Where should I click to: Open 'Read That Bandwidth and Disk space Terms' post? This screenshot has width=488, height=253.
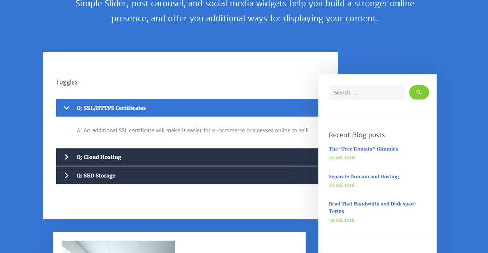(372, 207)
